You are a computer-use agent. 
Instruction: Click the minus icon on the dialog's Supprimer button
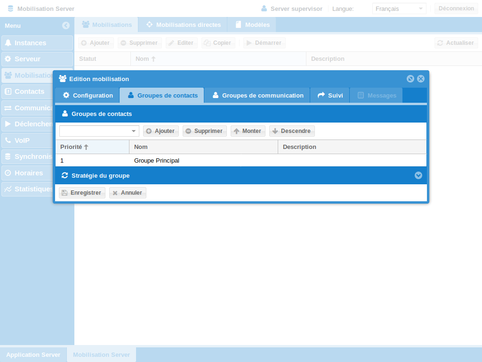tap(188, 131)
